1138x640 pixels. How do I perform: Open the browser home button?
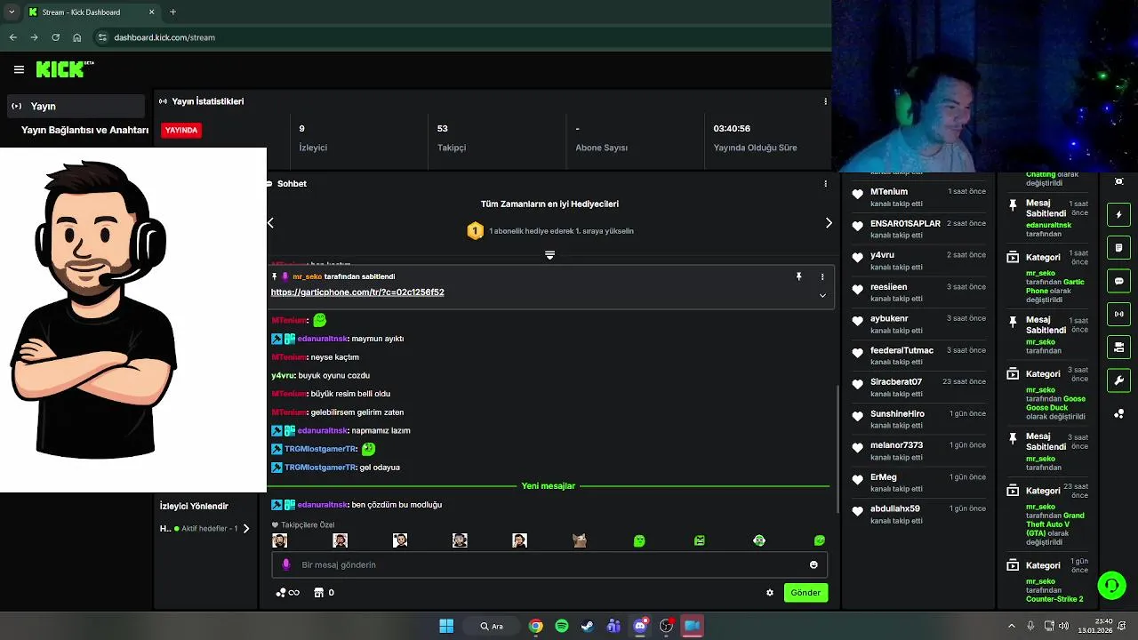[x=77, y=37]
